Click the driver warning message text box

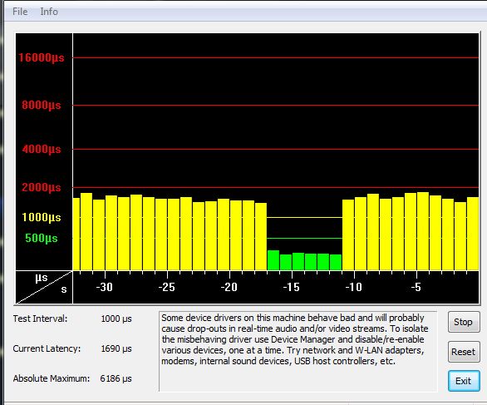pyautogui.click(x=298, y=351)
